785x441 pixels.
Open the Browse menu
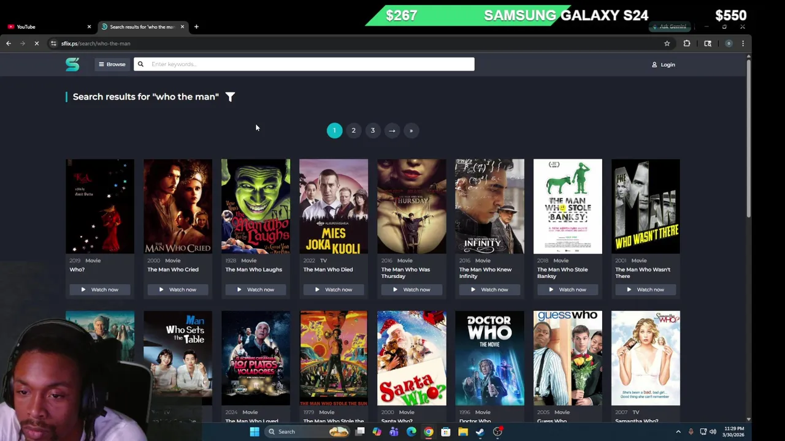coord(112,64)
